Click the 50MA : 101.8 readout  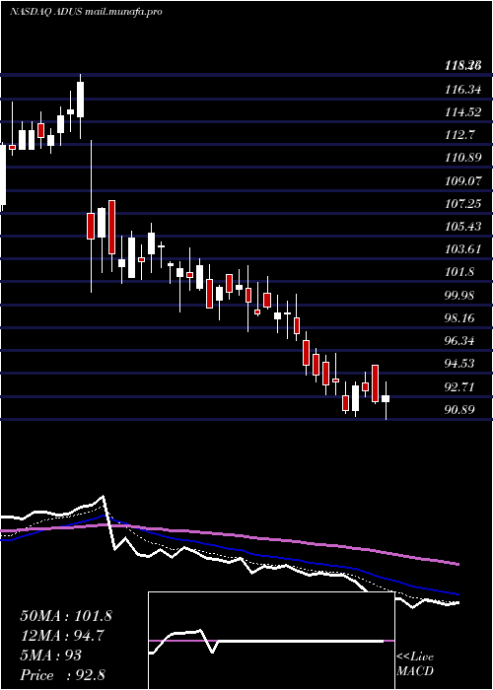pyautogui.click(x=66, y=616)
